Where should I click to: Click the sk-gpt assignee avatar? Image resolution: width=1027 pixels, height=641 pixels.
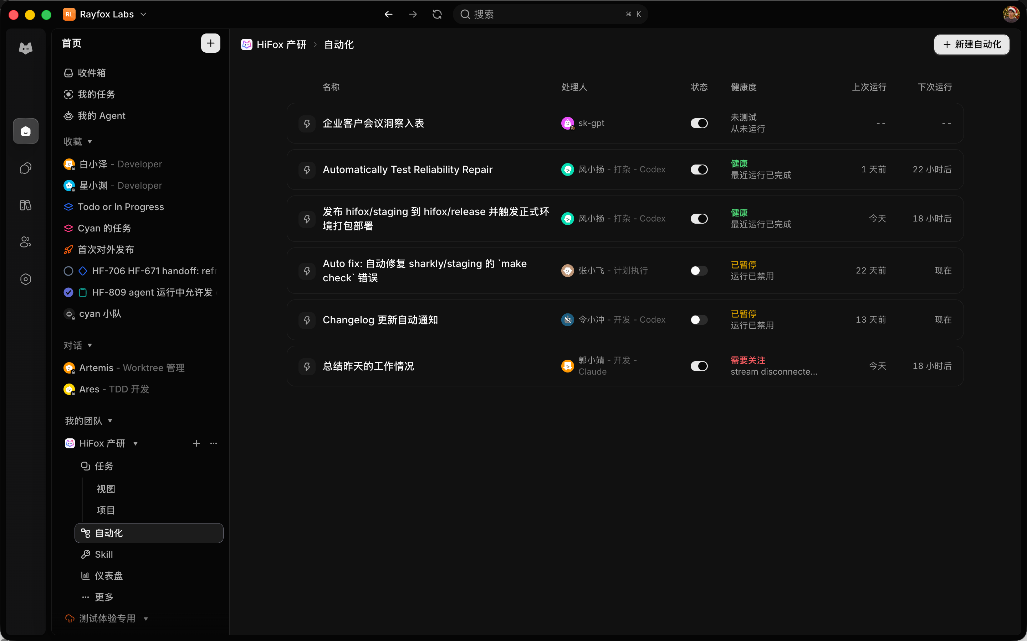pyautogui.click(x=567, y=123)
